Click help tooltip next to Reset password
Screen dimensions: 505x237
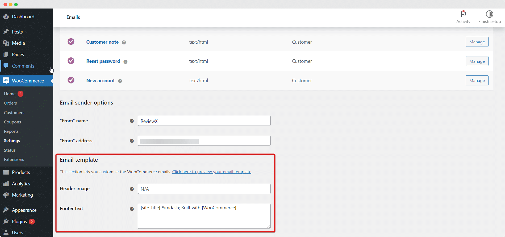pyautogui.click(x=126, y=62)
